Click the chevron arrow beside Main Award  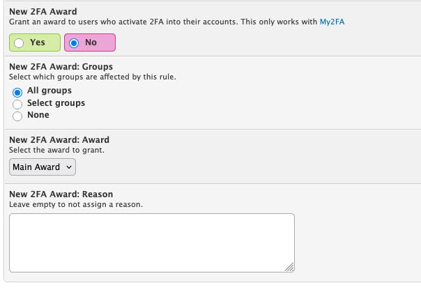(69, 167)
